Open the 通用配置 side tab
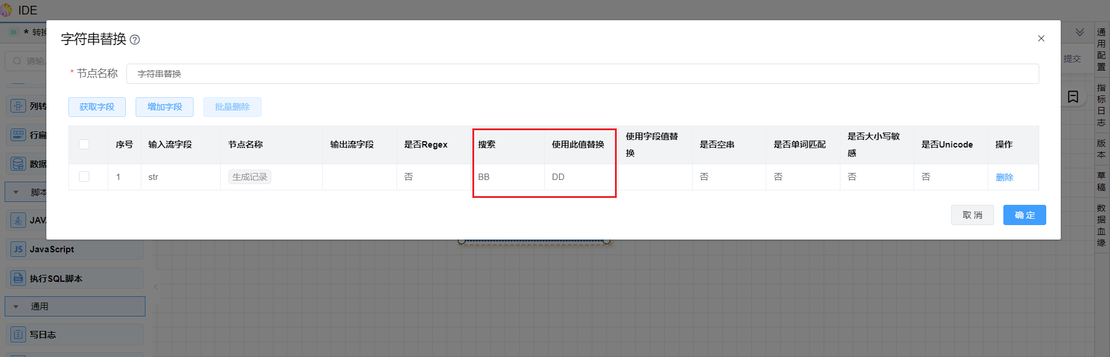Image resolution: width=1110 pixels, height=357 pixels. tap(1101, 49)
